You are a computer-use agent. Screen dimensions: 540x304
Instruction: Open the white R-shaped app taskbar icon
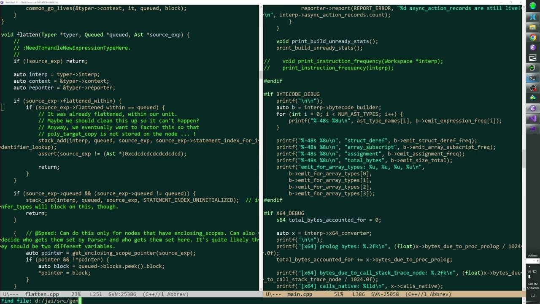coord(532,58)
